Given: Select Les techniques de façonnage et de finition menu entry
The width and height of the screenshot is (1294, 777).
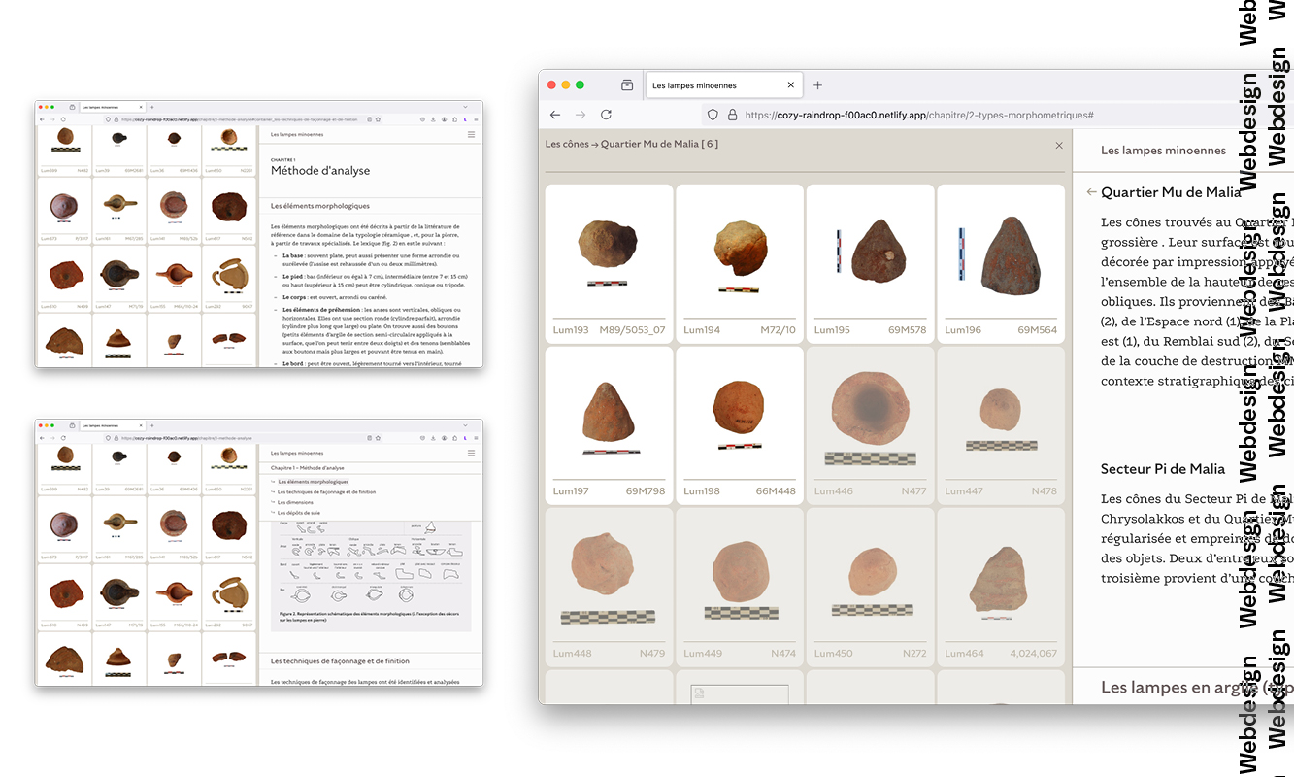Looking at the screenshot, I should click(326, 492).
